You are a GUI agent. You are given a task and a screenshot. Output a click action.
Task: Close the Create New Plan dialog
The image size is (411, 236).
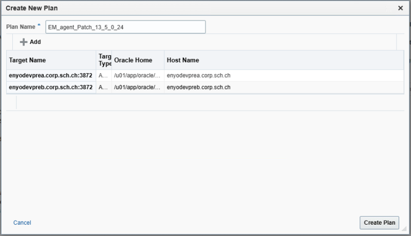click(x=400, y=8)
